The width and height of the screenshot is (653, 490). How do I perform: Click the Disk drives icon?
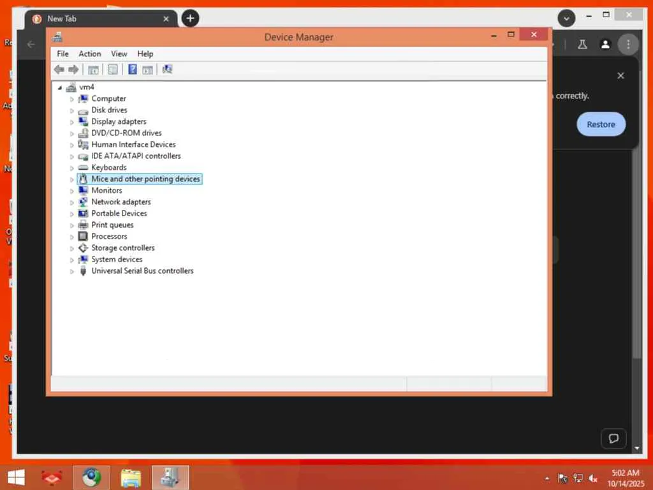point(84,111)
